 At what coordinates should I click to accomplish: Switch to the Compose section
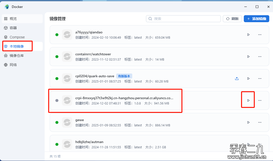pyautogui.click(x=22, y=37)
